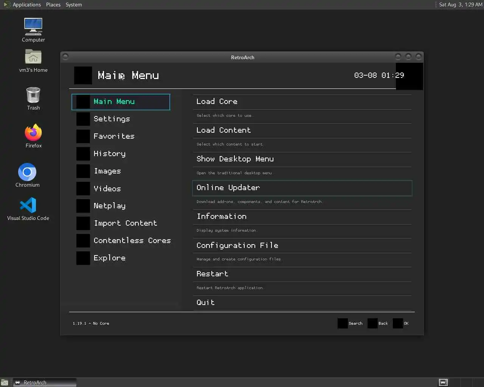The image size is (484, 387).
Task: Click the '1.19.1 - No Core' status text
Action: click(91, 324)
